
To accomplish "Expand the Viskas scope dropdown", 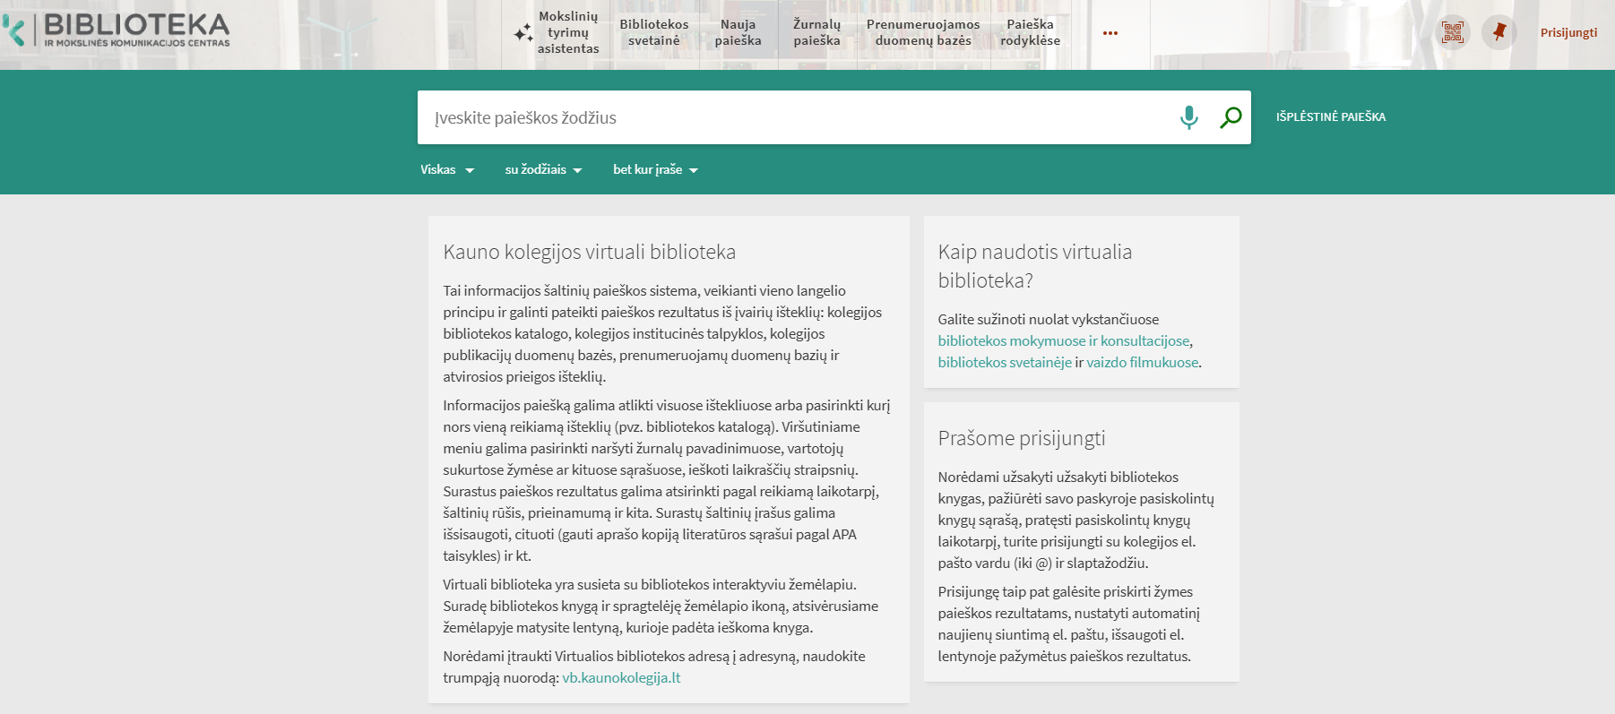I will (446, 170).
